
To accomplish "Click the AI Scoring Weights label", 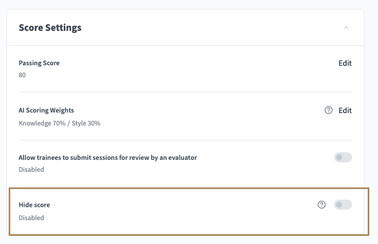I will click(46, 110).
